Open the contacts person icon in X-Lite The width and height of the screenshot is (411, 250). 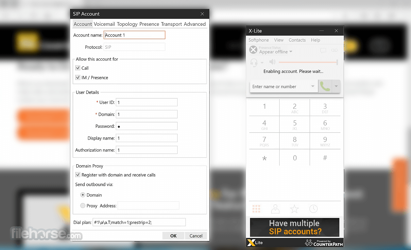[275, 209]
